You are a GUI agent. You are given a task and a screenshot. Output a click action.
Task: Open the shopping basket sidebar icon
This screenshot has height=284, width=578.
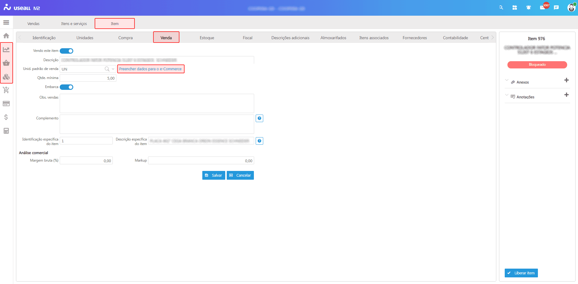click(6, 63)
